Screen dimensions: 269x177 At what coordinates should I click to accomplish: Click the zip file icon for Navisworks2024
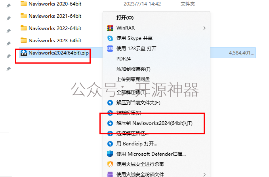click(x=24, y=53)
